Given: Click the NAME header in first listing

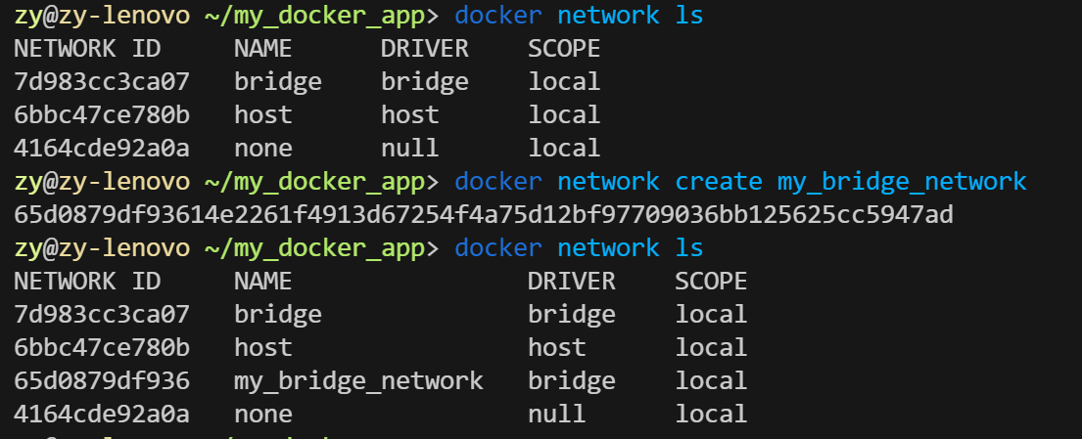Looking at the screenshot, I should click(262, 48).
